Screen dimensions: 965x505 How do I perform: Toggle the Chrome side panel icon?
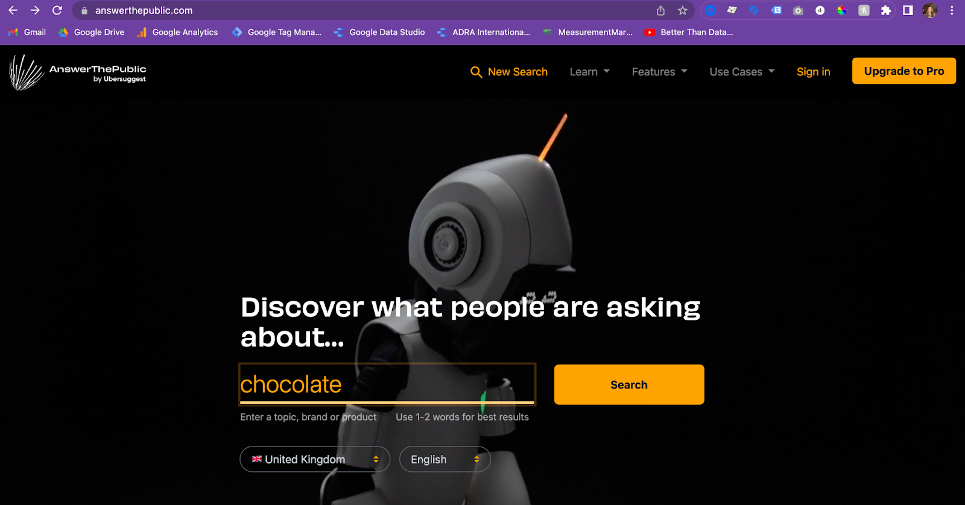(908, 10)
